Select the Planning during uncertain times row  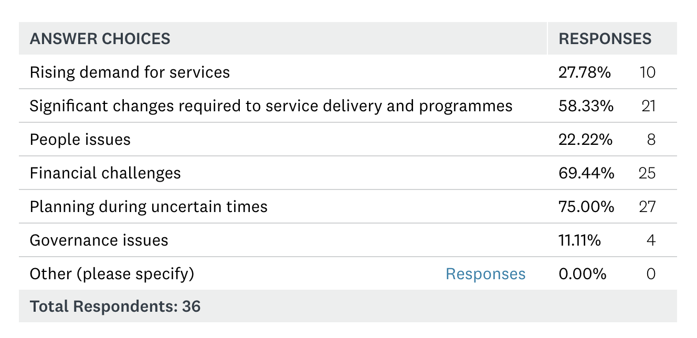point(348,206)
